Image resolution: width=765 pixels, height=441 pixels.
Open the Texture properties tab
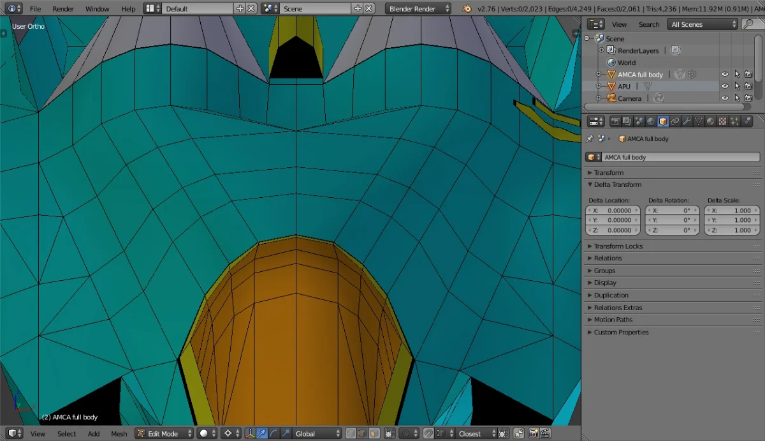tap(723, 121)
